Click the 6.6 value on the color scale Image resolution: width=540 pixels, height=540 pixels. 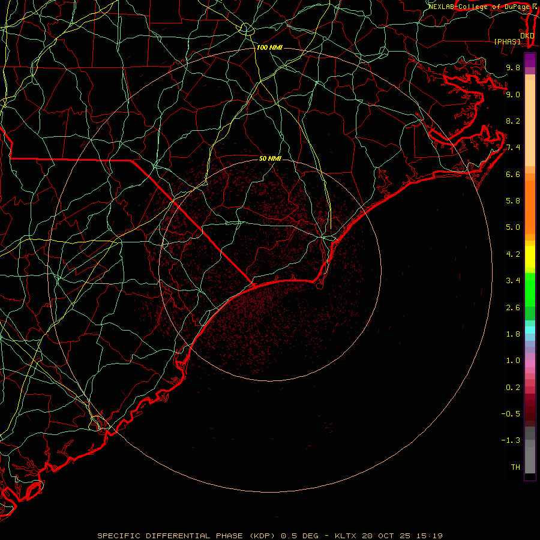point(513,174)
